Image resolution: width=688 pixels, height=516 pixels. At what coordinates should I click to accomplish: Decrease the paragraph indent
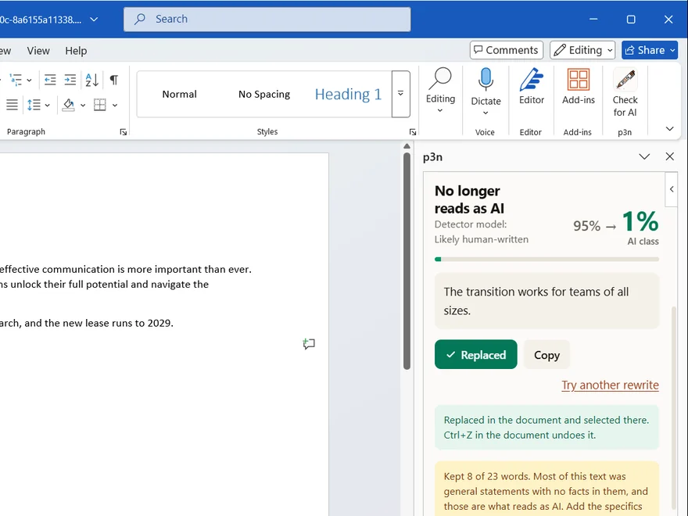(50, 80)
